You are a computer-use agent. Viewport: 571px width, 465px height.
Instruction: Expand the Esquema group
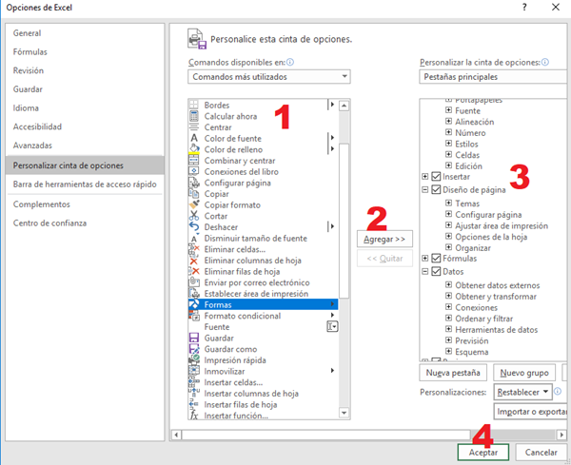coord(448,352)
